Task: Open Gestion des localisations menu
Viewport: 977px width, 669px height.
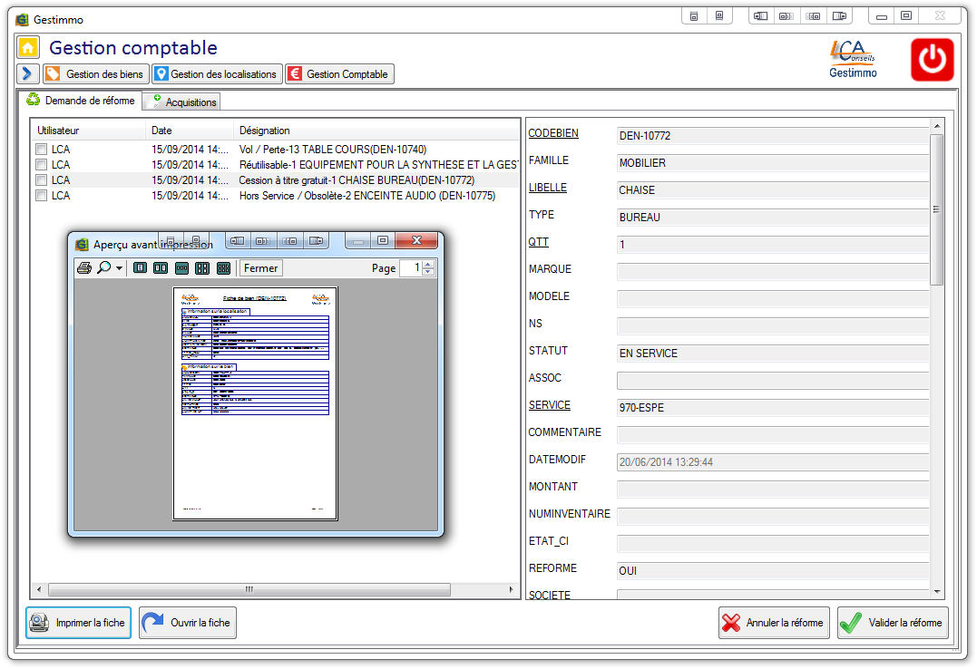Action: [216, 74]
